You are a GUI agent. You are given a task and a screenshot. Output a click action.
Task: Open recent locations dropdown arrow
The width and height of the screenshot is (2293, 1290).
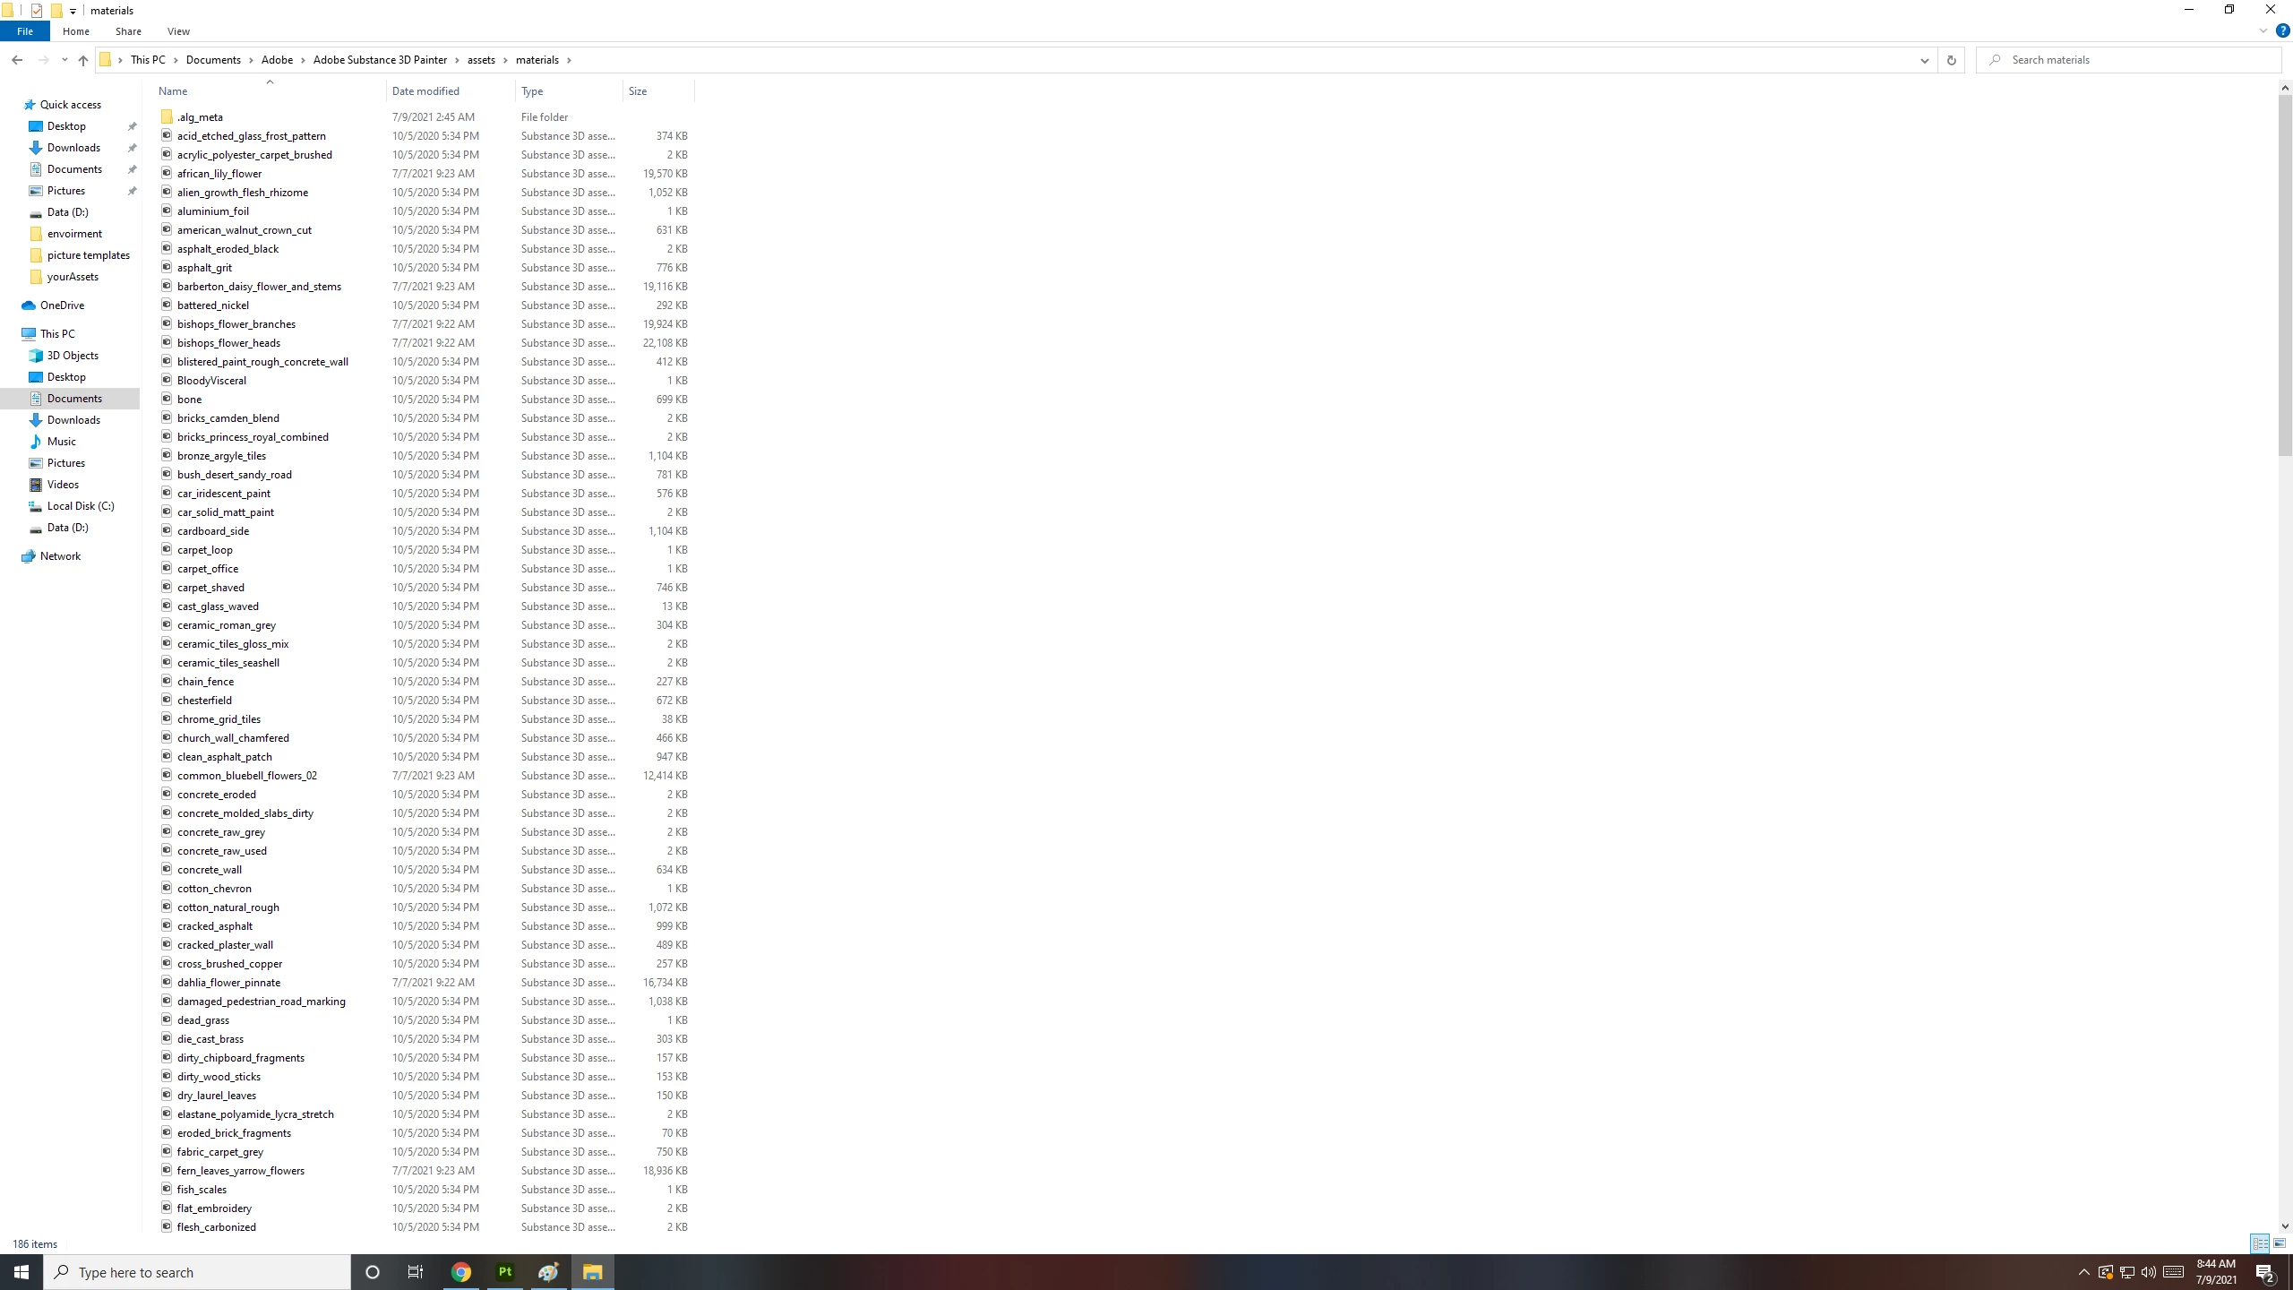tap(64, 60)
